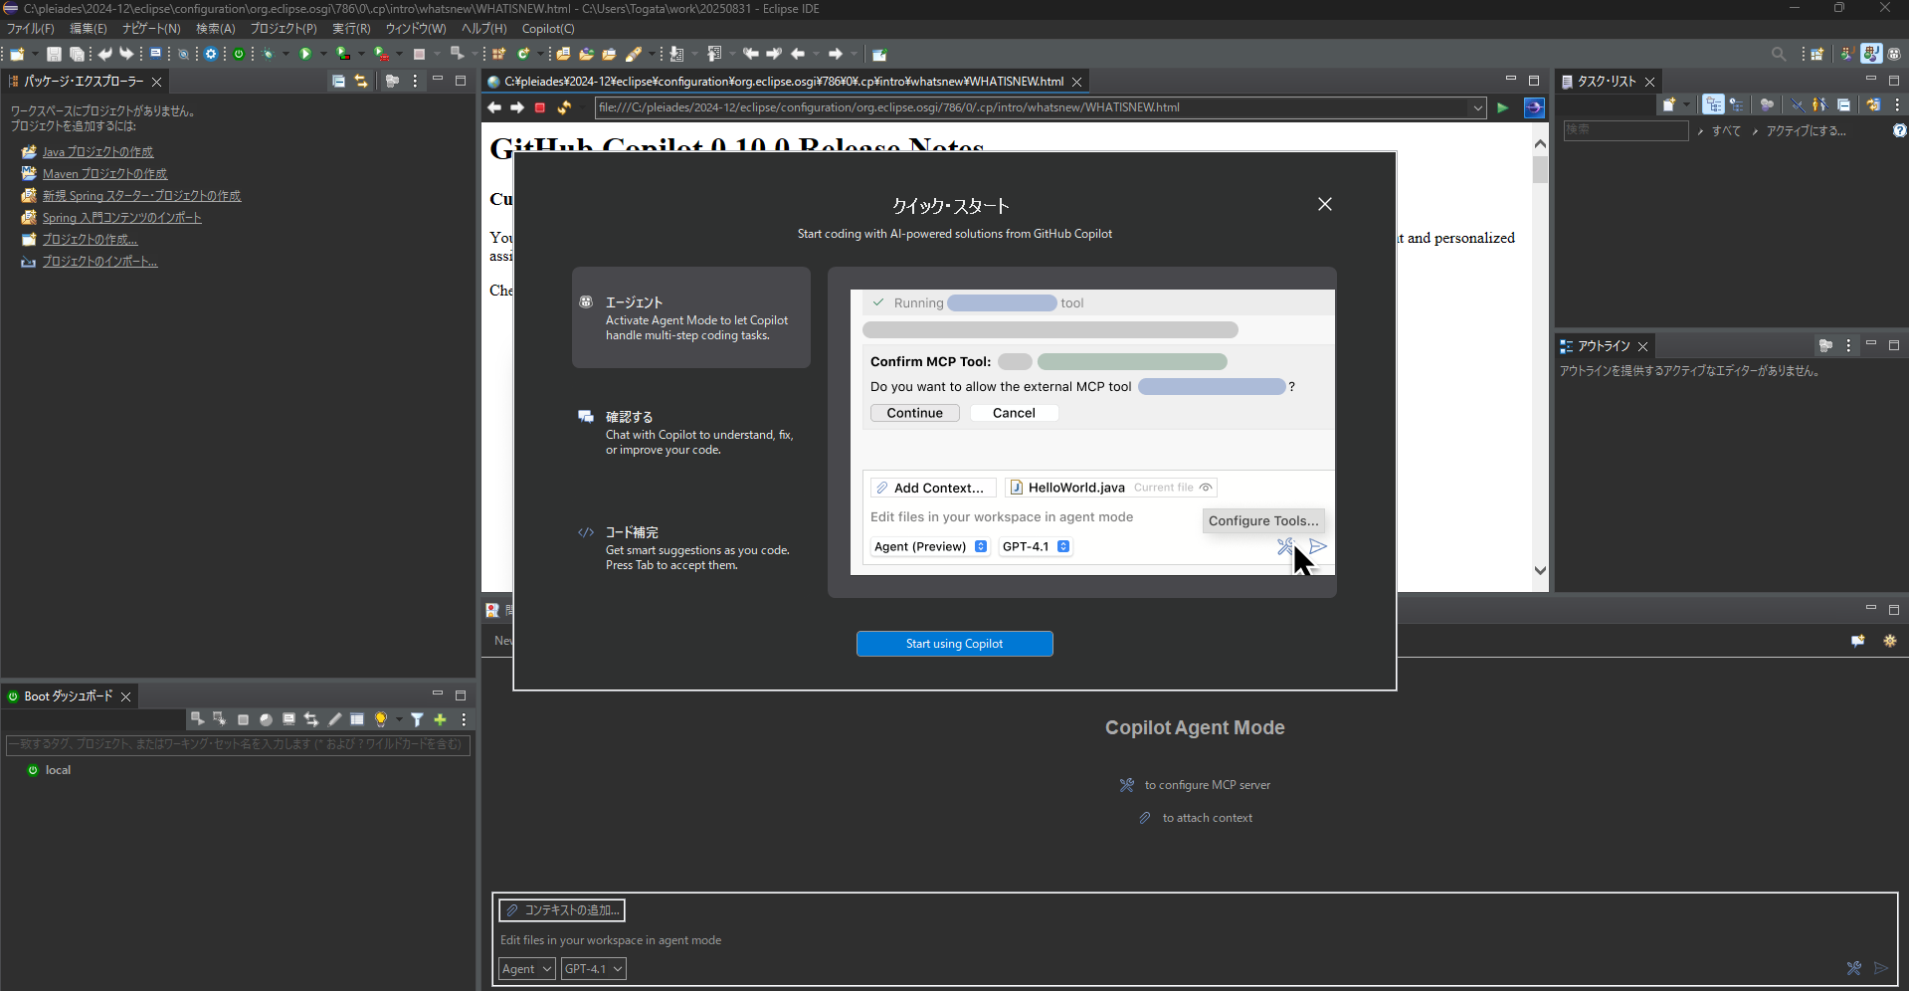Open the Copilot(C) menu
Viewport: 1909px width, 991px height.
coord(547,29)
